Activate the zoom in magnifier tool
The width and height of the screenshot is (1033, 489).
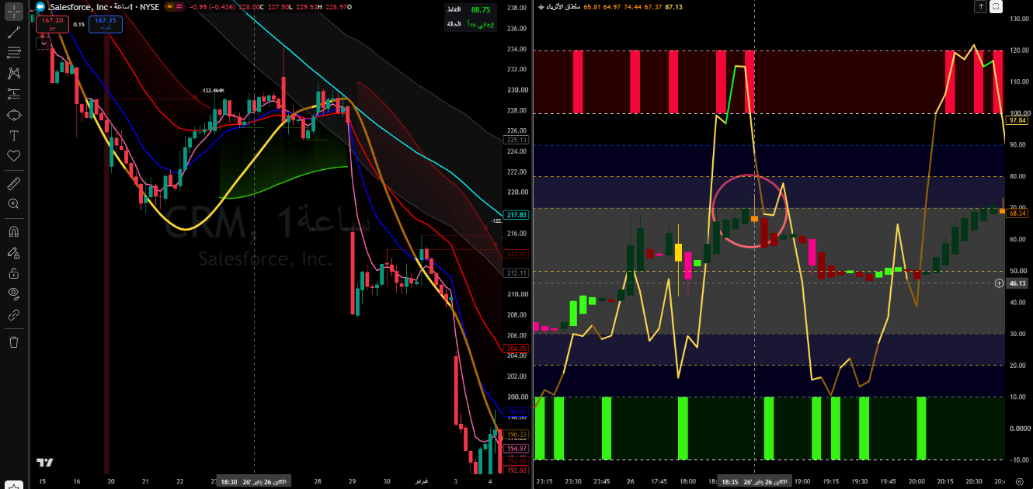pos(13,204)
